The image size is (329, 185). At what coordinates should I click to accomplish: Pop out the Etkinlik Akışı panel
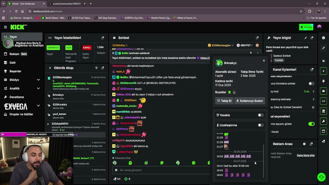click(x=103, y=68)
